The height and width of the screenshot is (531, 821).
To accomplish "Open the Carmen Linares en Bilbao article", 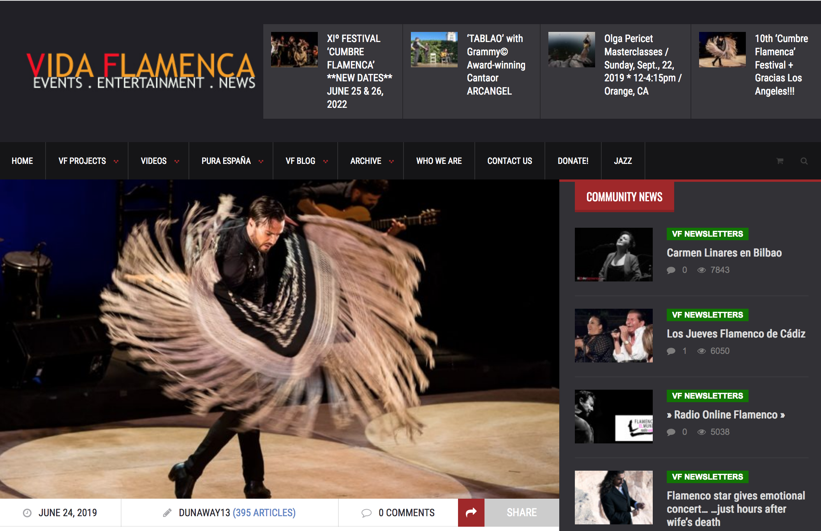I will coord(724,252).
